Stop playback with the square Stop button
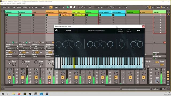The height and width of the screenshot is (96, 171). (71, 7)
